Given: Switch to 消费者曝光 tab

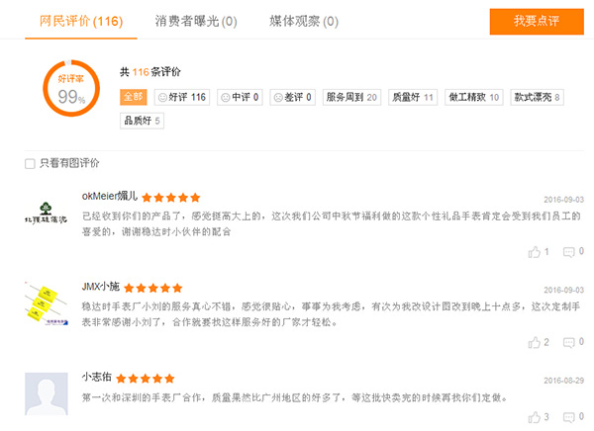Looking at the screenshot, I should (x=196, y=21).
